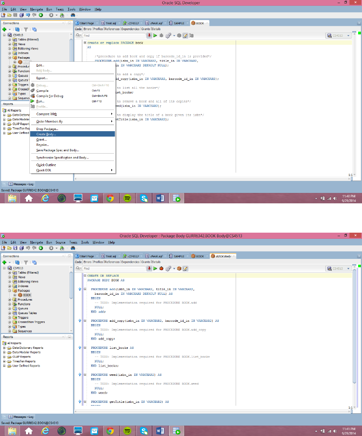Click the package icon in BOOK Body toolbar
Viewport: 362px width, 436px height.
click(x=179, y=268)
